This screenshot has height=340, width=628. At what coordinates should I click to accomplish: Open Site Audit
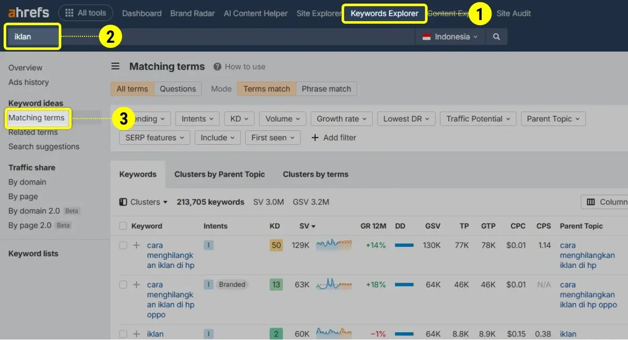[514, 13]
